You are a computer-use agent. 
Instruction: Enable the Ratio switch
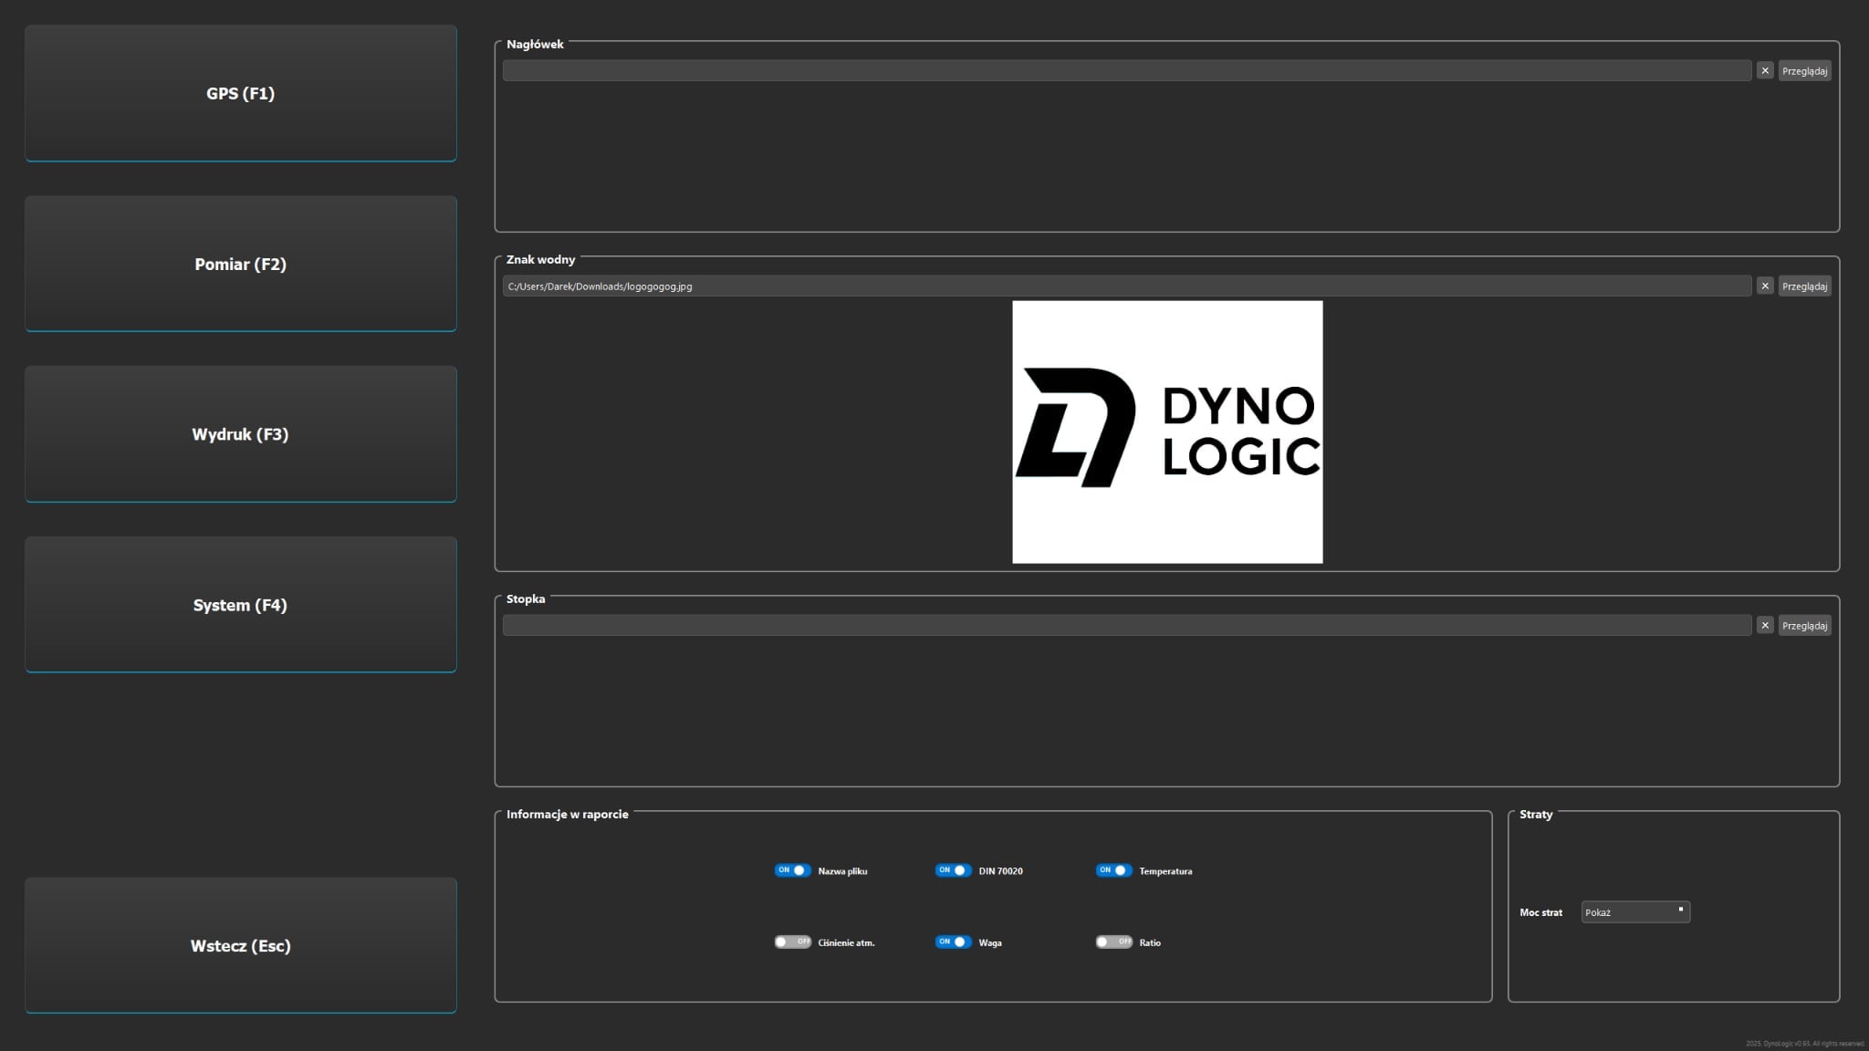pos(1113,942)
